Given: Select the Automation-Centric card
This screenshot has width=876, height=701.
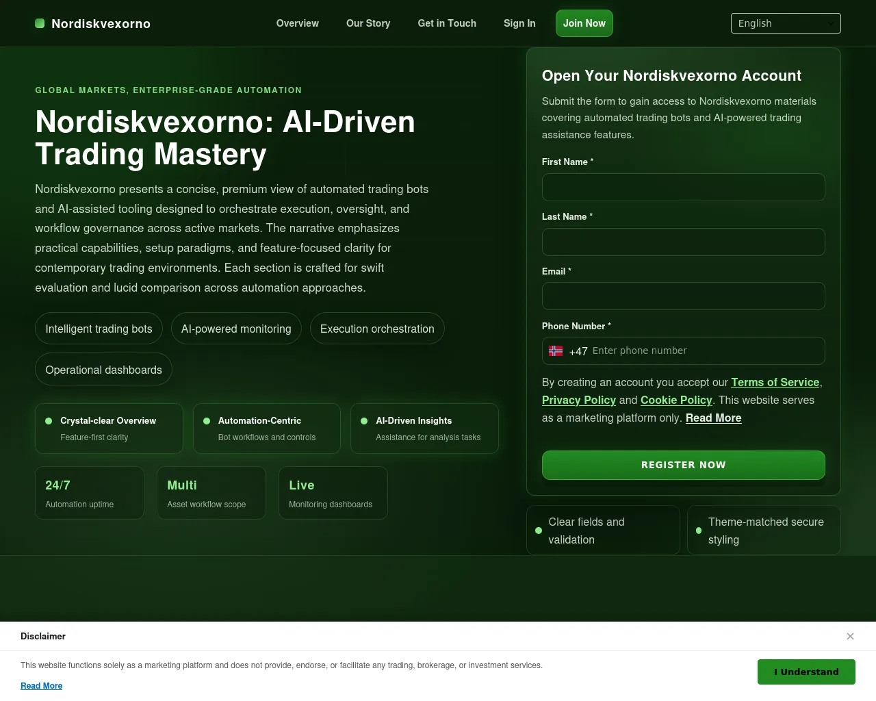Looking at the screenshot, I should (267, 429).
